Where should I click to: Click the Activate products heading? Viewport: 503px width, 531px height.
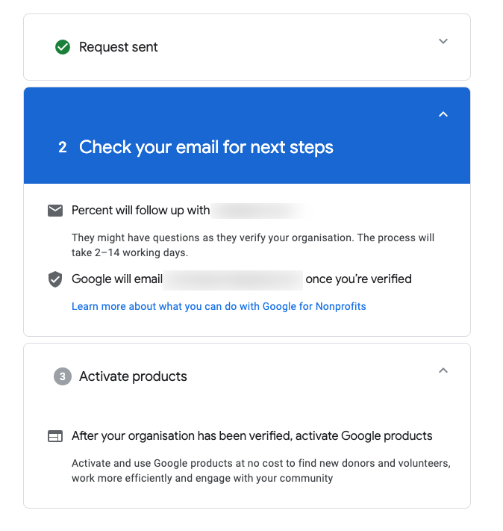[x=133, y=376]
